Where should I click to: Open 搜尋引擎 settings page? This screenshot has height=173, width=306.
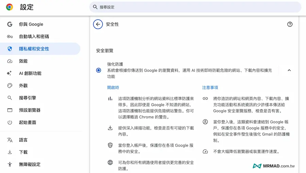40,98
